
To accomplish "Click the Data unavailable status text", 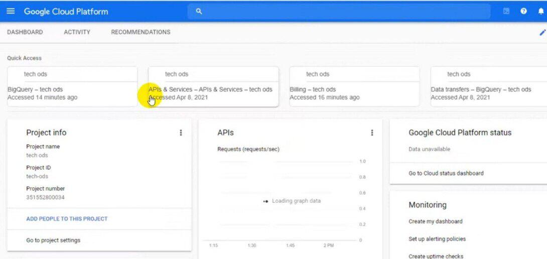I will coord(430,149).
